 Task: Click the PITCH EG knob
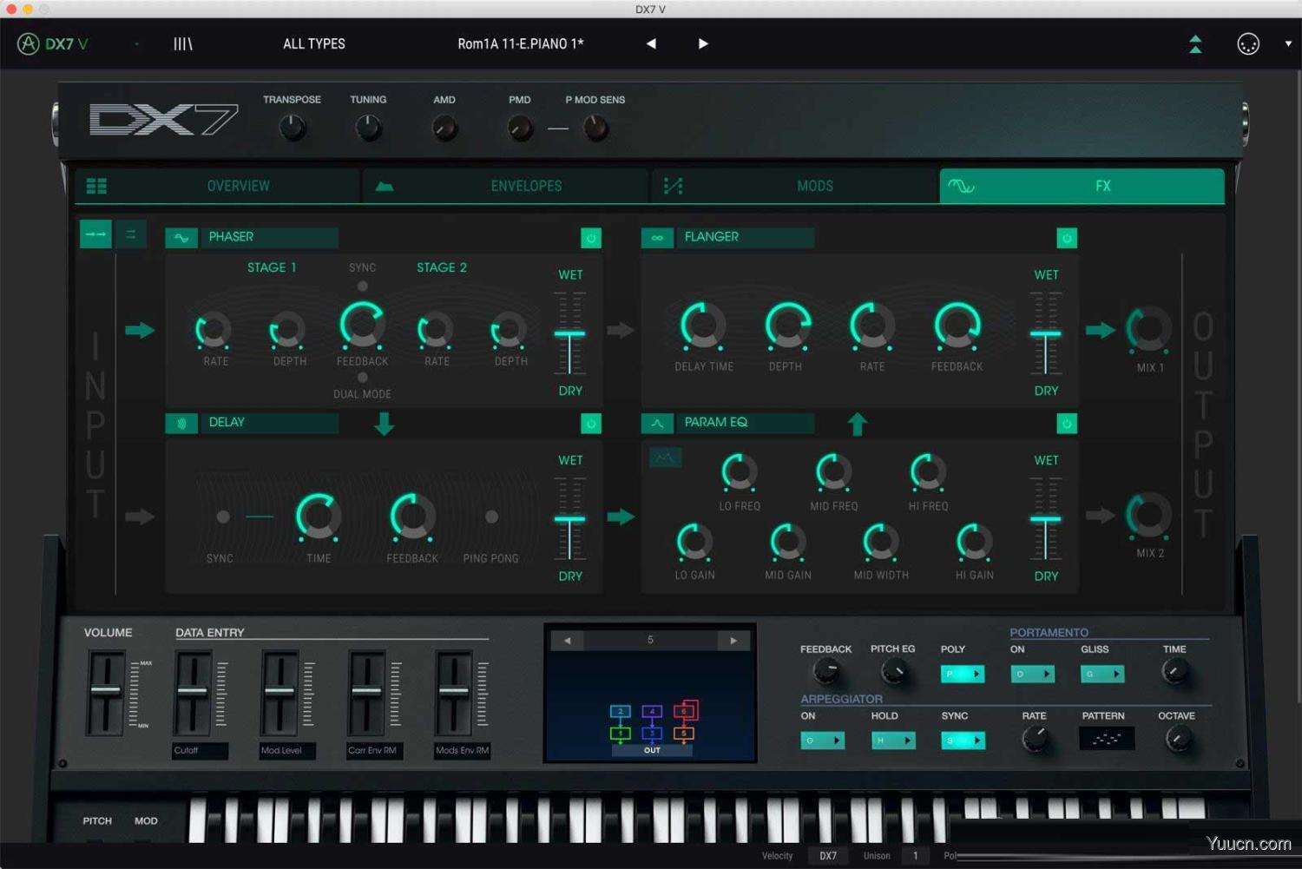point(893,671)
